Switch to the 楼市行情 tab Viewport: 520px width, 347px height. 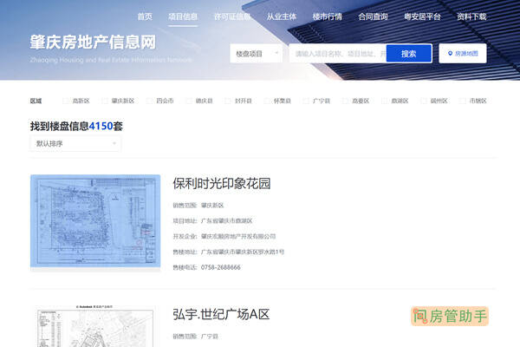click(328, 16)
